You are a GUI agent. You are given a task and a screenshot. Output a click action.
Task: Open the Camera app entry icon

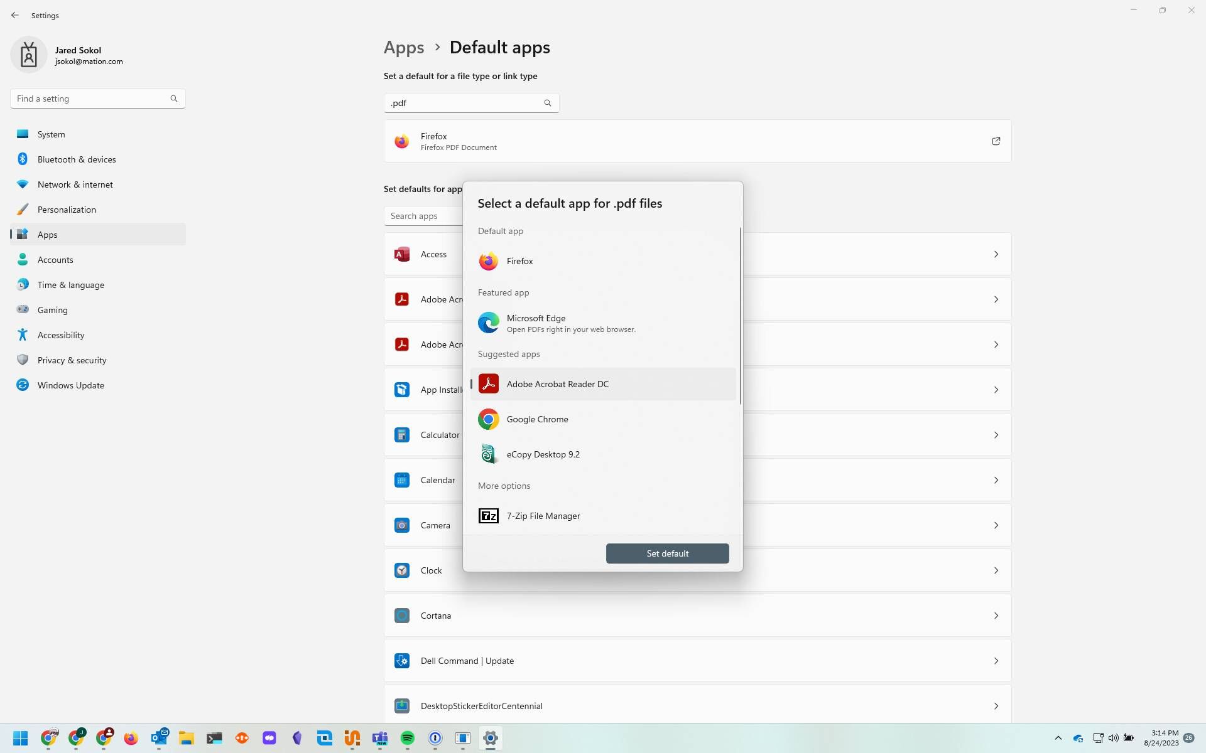coord(402,525)
